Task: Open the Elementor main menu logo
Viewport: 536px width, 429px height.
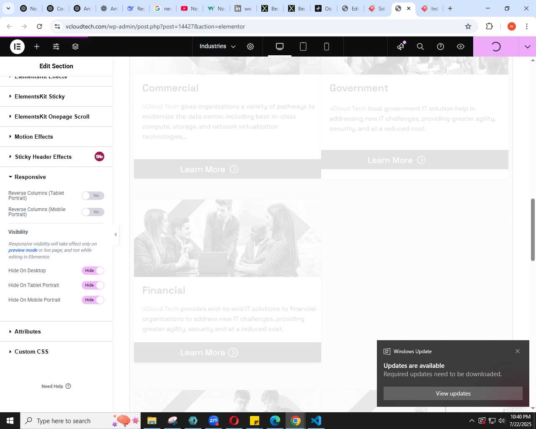Action: [17, 47]
